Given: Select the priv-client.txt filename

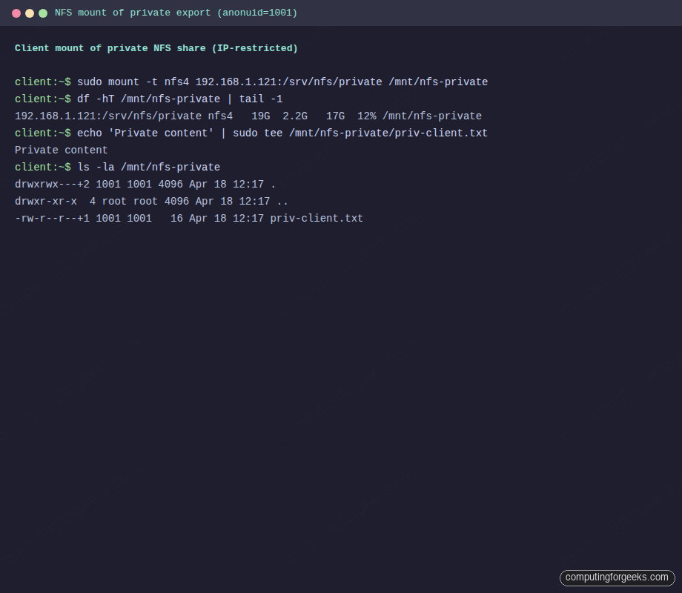Looking at the screenshot, I should coord(316,218).
